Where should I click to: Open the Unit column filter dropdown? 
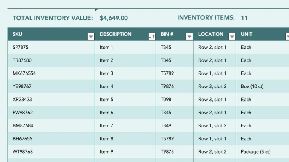(287, 37)
